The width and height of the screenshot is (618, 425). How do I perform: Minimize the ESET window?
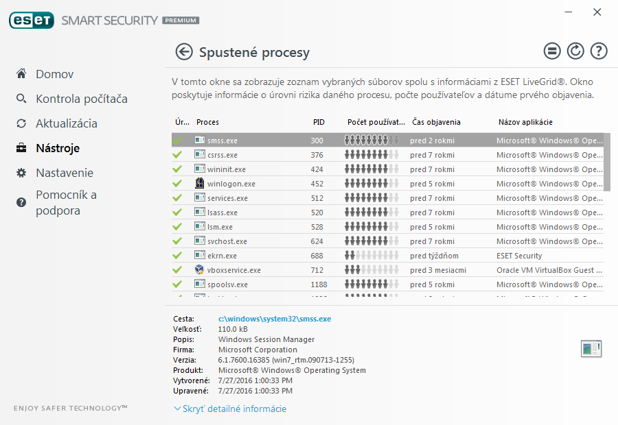(x=569, y=12)
